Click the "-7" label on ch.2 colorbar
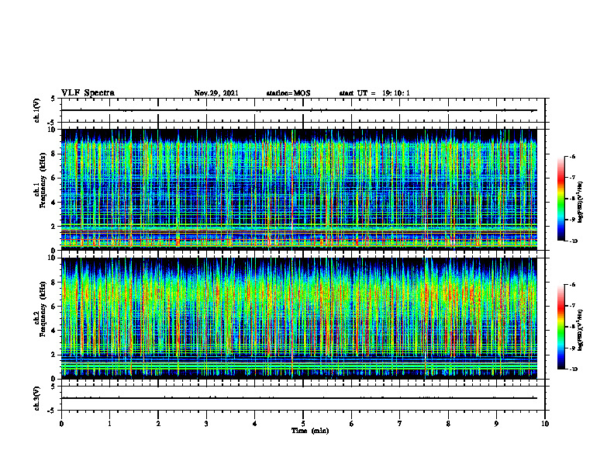This screenshot has height=475, width=614. tap(572, 306)
